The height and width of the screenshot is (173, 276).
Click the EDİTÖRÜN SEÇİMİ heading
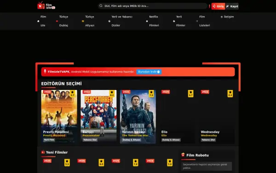[62, 84]
